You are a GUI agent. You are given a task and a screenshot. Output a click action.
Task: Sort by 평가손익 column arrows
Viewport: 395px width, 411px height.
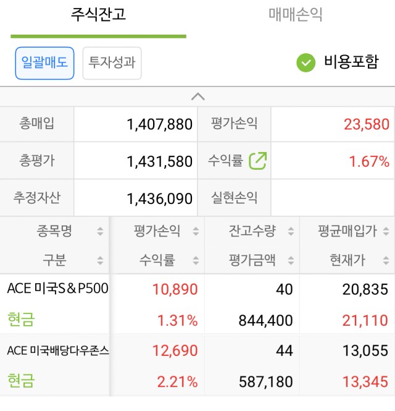pyautogui.click(x=196, y=231)
